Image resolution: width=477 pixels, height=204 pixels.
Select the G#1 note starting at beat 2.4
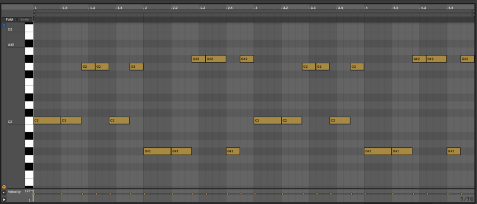pyautogui.click(x=233, y=151)
